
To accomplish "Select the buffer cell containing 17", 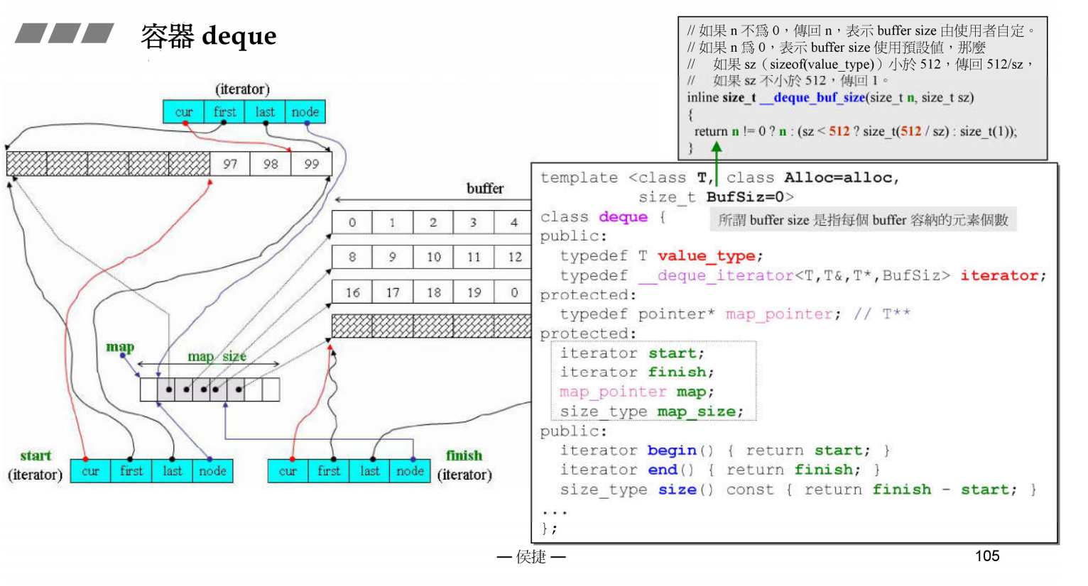I will pos(393,292).
